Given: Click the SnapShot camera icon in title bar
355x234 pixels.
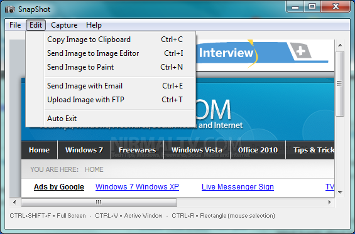Looking at the screenshot, I should (x=9, y=9).
